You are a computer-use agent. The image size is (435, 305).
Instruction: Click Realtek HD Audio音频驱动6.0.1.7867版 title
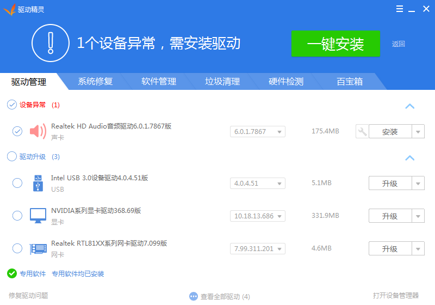[111, 126]
